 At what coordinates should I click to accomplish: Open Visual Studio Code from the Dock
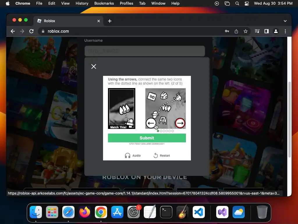coord(198,212)
